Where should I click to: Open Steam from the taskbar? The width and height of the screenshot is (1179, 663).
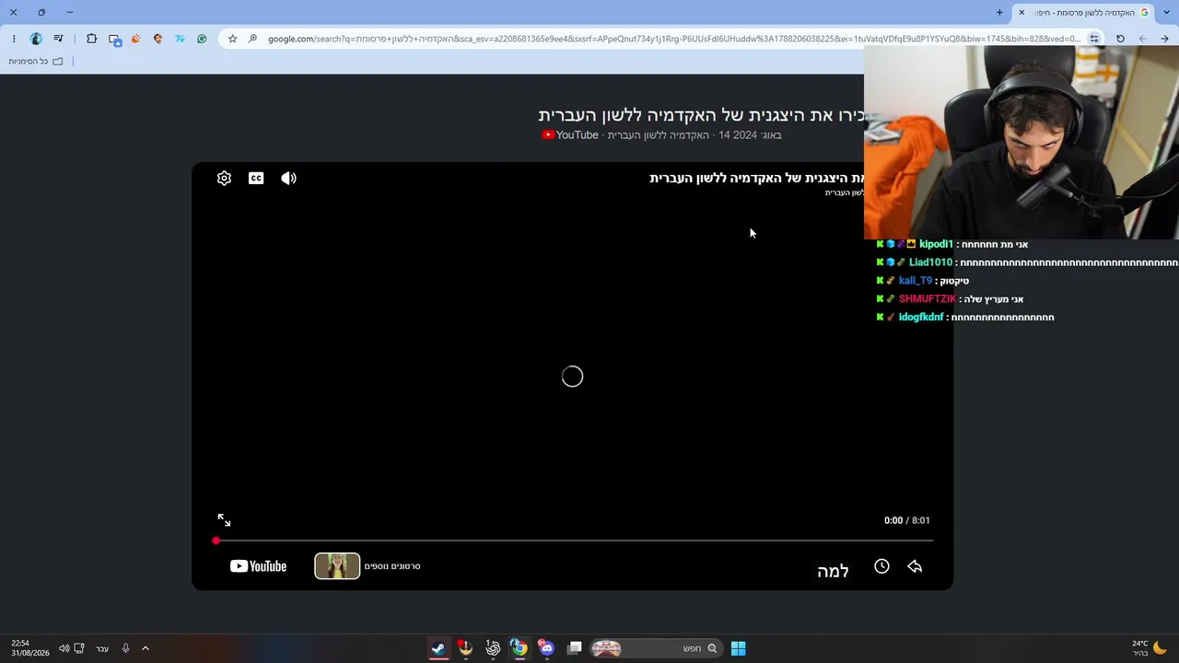pyautogui.click(x=438, y=648)
